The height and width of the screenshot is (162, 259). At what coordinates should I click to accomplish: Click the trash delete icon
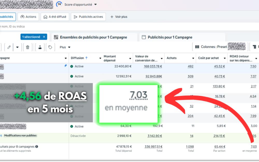coord(27,47)
